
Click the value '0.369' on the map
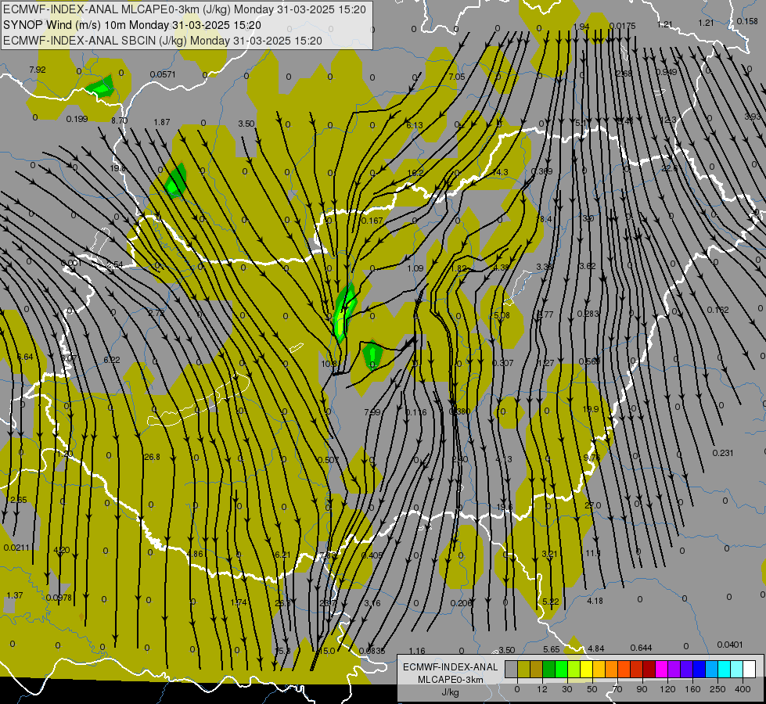click(x=541, y=171)
